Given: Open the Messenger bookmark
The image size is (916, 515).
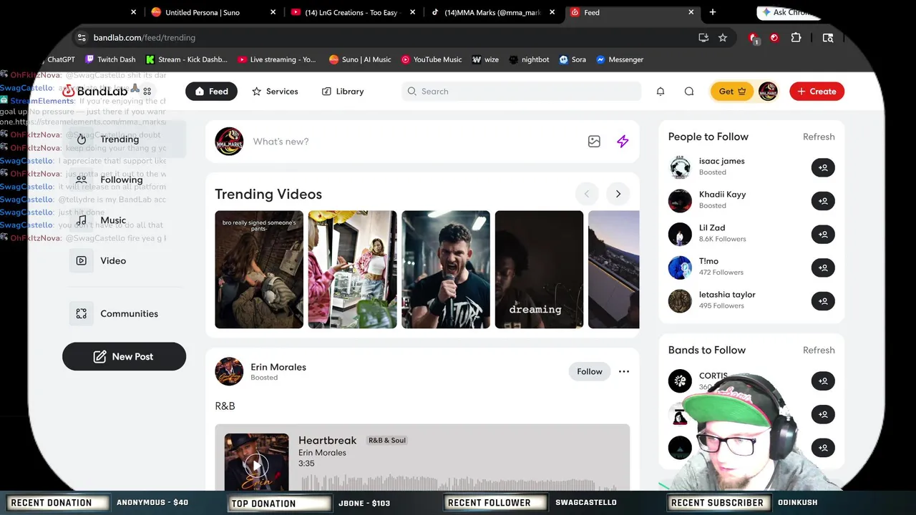Looking at the screenshot, I should [x=620, y=59].
